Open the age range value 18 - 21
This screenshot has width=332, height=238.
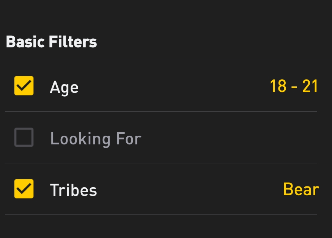294,86
